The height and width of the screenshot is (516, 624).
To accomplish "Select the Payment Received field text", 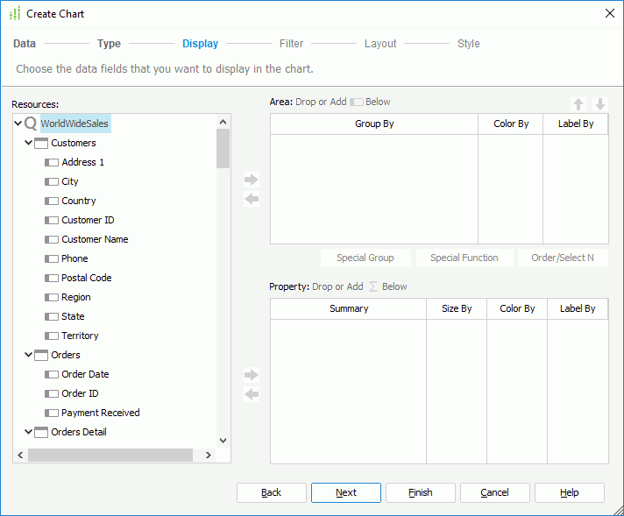I will click(100, 413).
